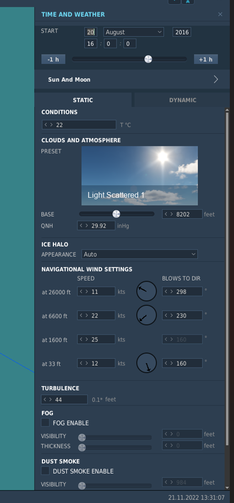Increase wind speed at 33 ft
This screenshot has width=234, height=503.
87,363
